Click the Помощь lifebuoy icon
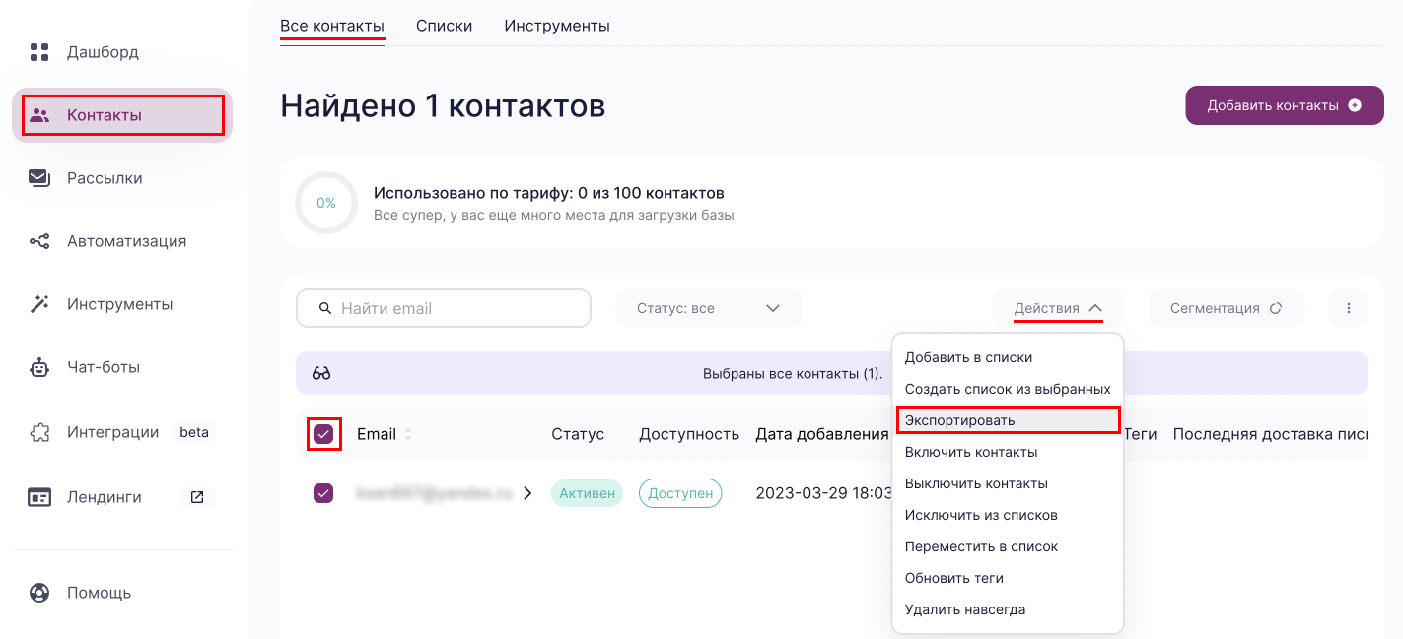The width and height of the screenshot is (1403, 639). [39, 593]
